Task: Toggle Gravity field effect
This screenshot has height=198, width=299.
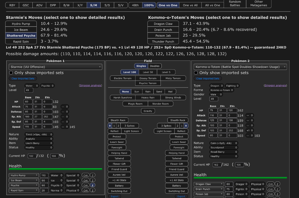Action: coord(148,111)
